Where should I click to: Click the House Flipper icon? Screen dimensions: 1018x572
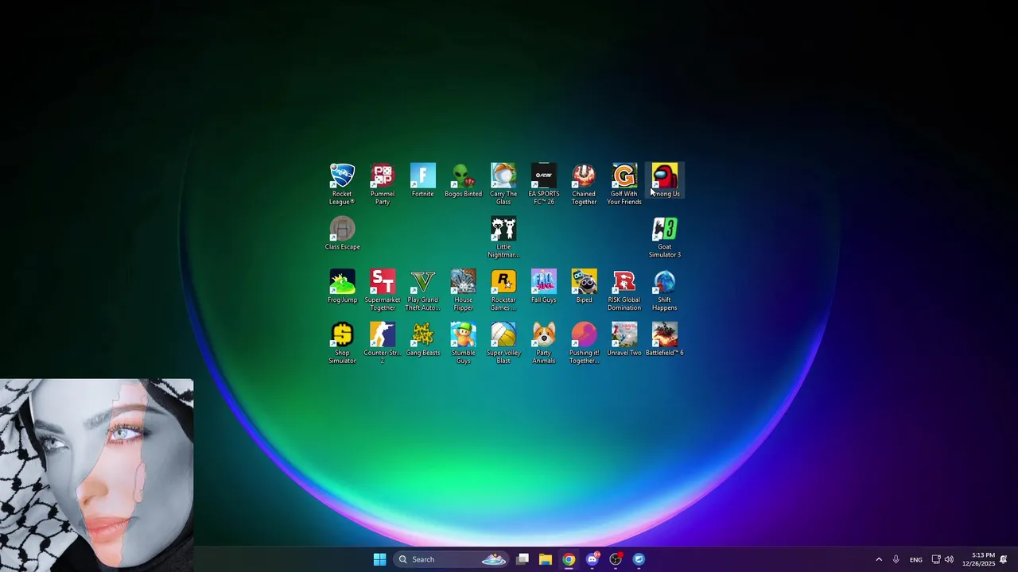point(463,291)
